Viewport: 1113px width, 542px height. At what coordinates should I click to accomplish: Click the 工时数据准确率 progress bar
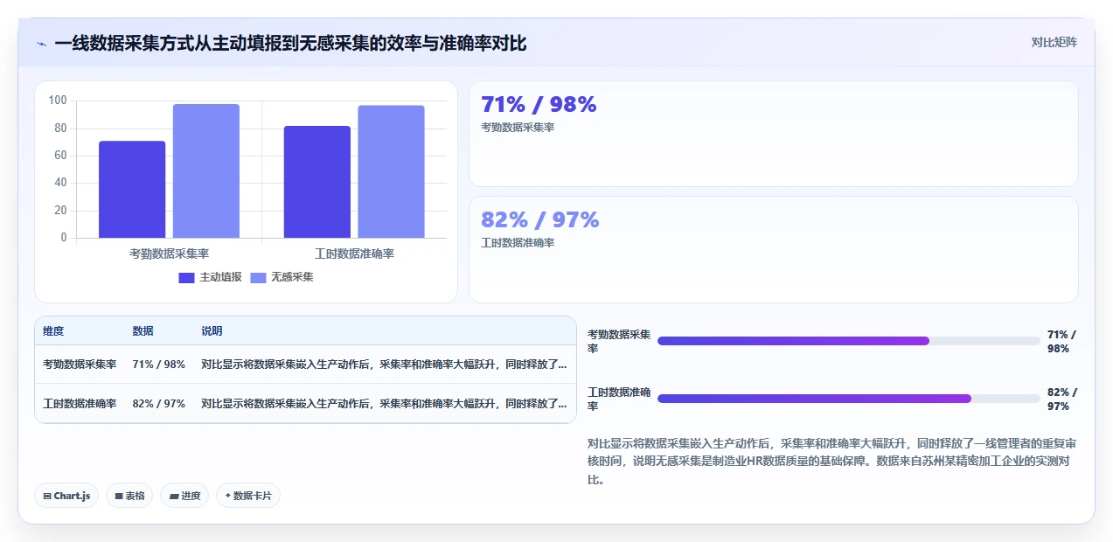click(848, 399)
